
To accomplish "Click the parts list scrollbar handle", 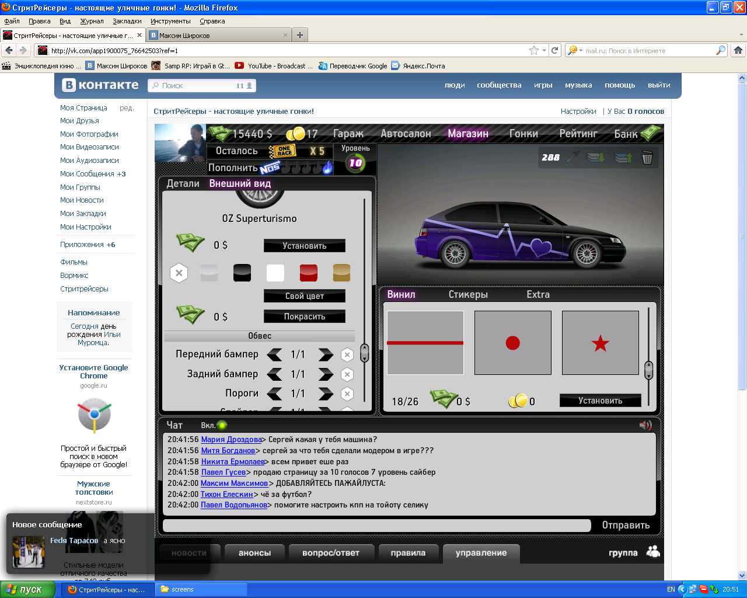I will click(365, 353).
